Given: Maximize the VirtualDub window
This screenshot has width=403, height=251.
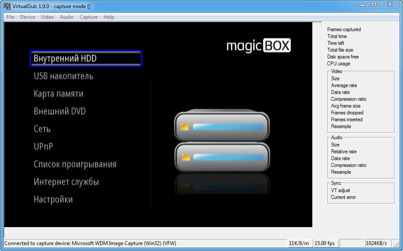Looking at the screenshot, I should (374, 5).
